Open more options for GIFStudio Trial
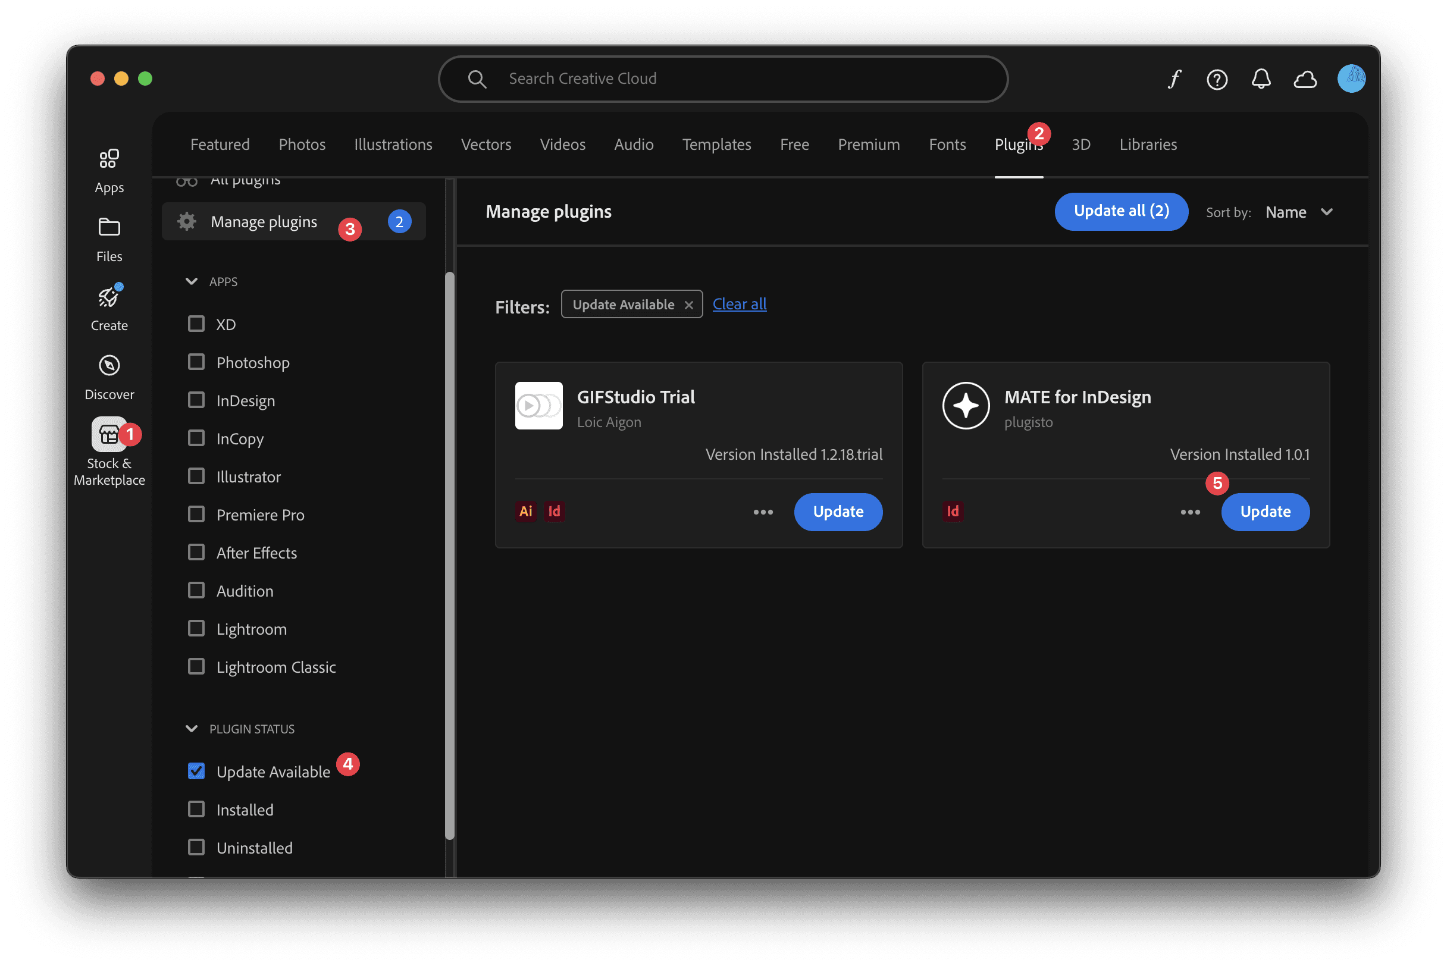The height and width of the screenshot is (966, 1447). [763, 512]
